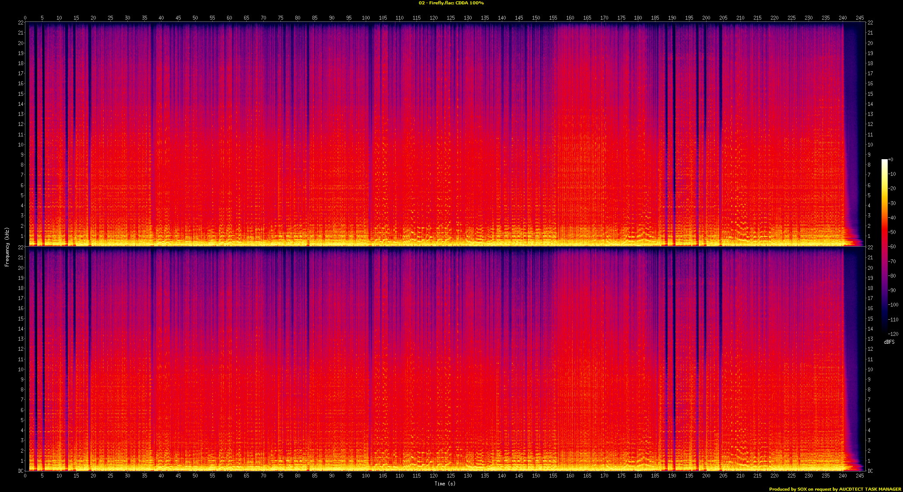Click the 120 second marker on top time axis
The height and width of the screenshot is (492, 903).
(x=434, y=18)
